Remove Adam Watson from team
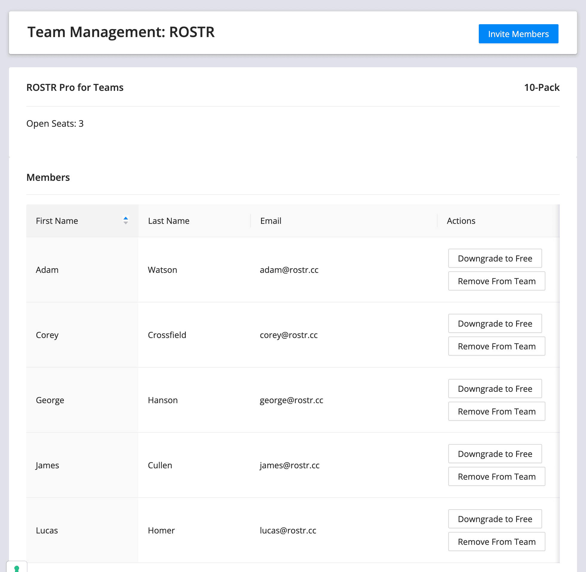 coord(496,281)
